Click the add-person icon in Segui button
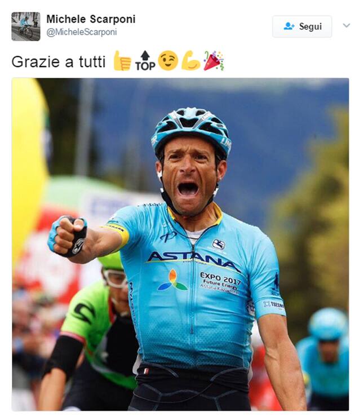Viewport: 355px width, 417px height. click(289, 26)
